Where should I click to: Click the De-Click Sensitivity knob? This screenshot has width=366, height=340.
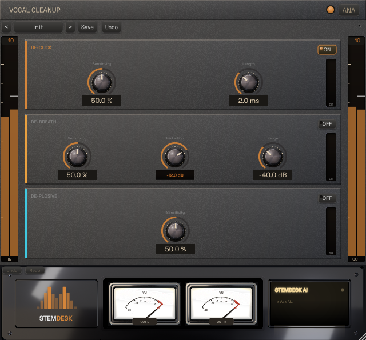pyautogui.click(x=102, y=82)
